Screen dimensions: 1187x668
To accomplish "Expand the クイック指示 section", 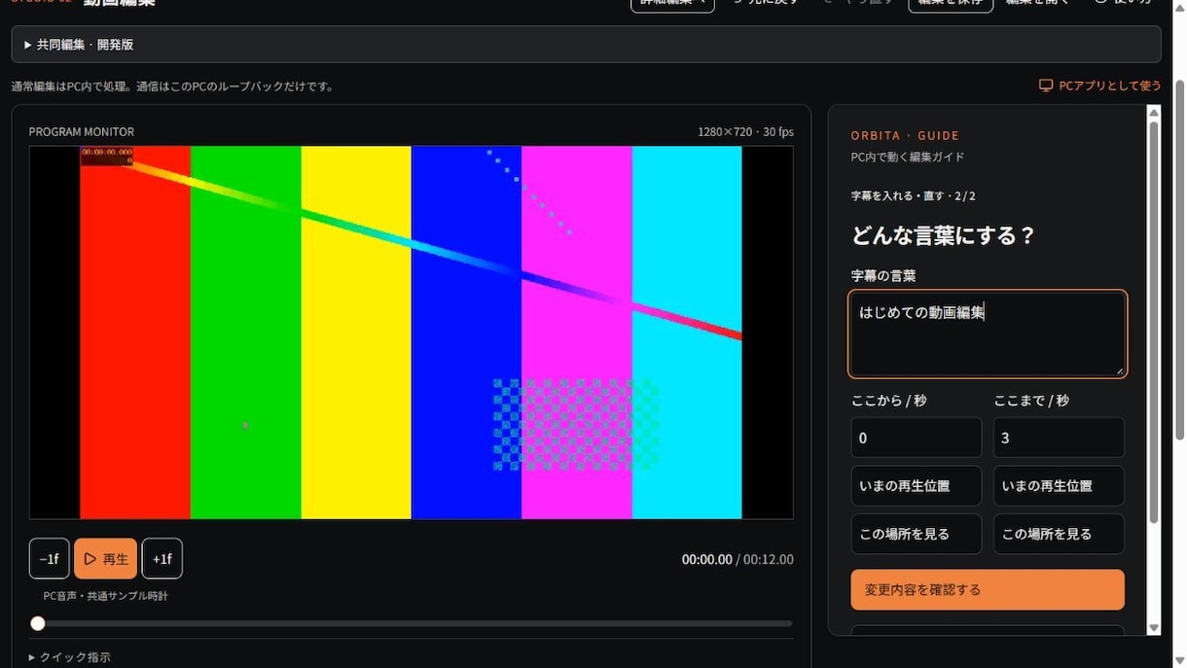I will [x=70, y=657].
